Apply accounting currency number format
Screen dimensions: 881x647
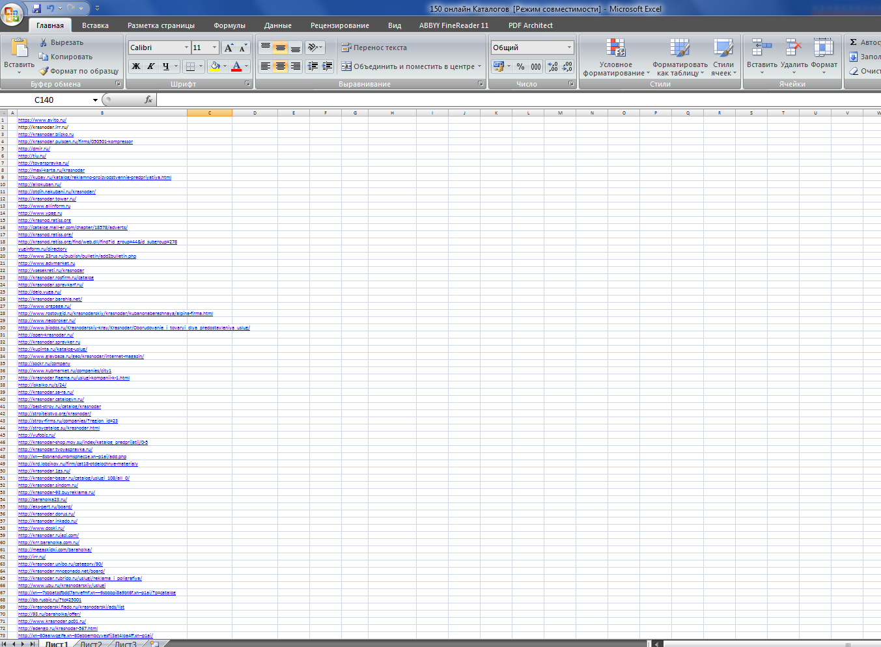[x=499, y=66]
